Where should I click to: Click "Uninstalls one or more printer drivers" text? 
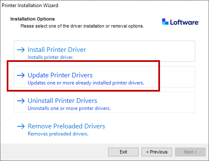[x=69, y=108]
